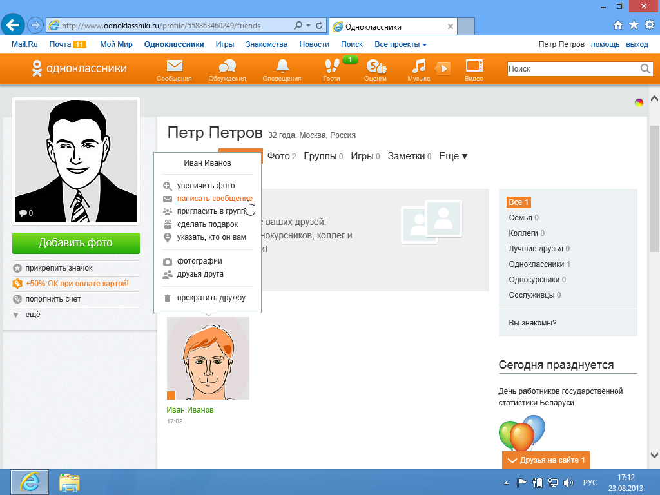Open the Обсуждения discussions icon
This screenshot has width=660, height=495.
228,70
